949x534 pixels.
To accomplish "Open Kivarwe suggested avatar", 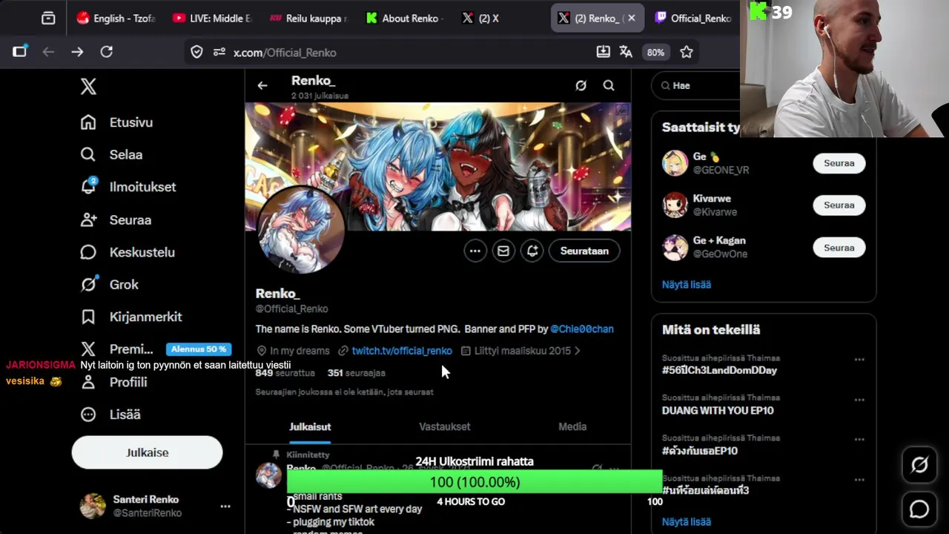I will (x=675, y=205).
